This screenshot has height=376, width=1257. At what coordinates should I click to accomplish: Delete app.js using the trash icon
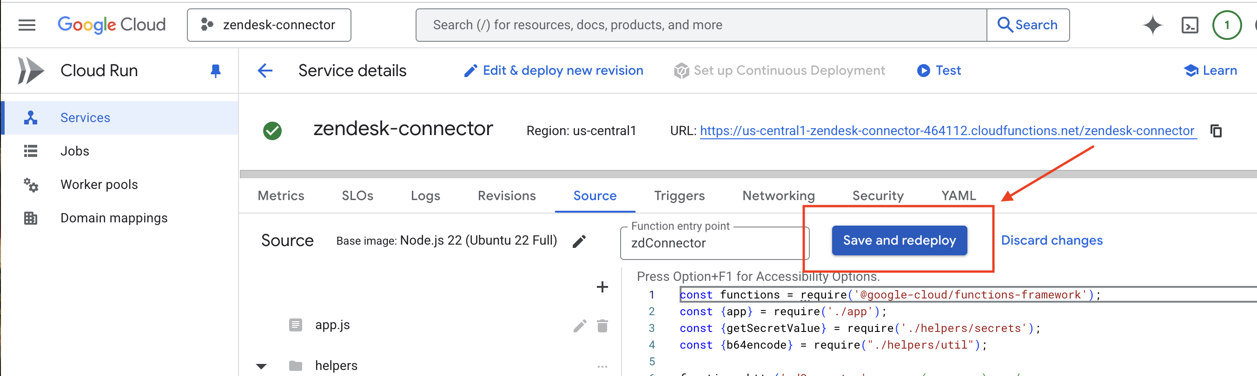coord(602,325)
